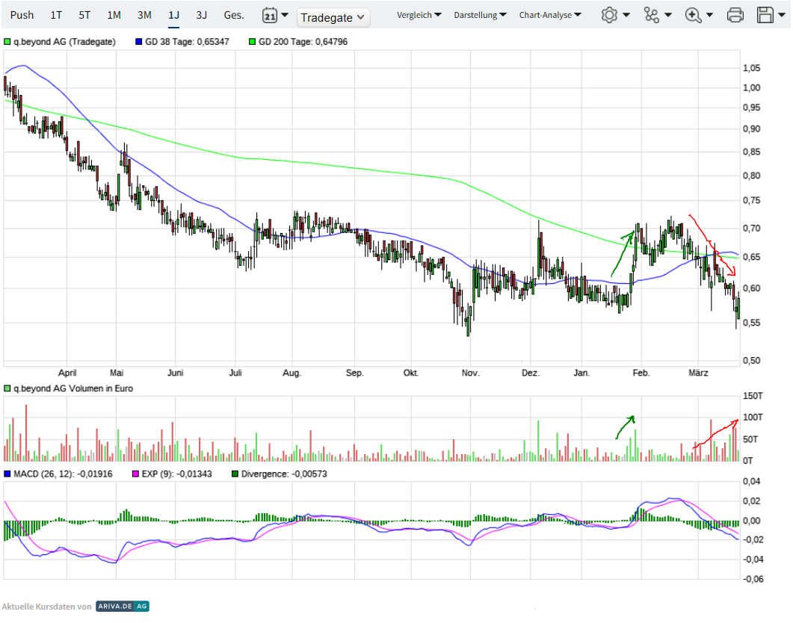Viewport: 793px width, 623px height.
Task: Click the Divergence legend label
Action: (260, 474)
